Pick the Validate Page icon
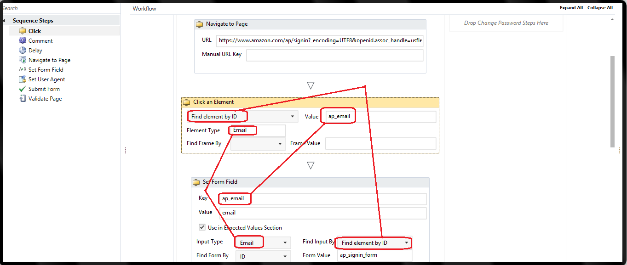Image resolution: width=627 pixels, height=265 pixels. (x=23, y=98)
